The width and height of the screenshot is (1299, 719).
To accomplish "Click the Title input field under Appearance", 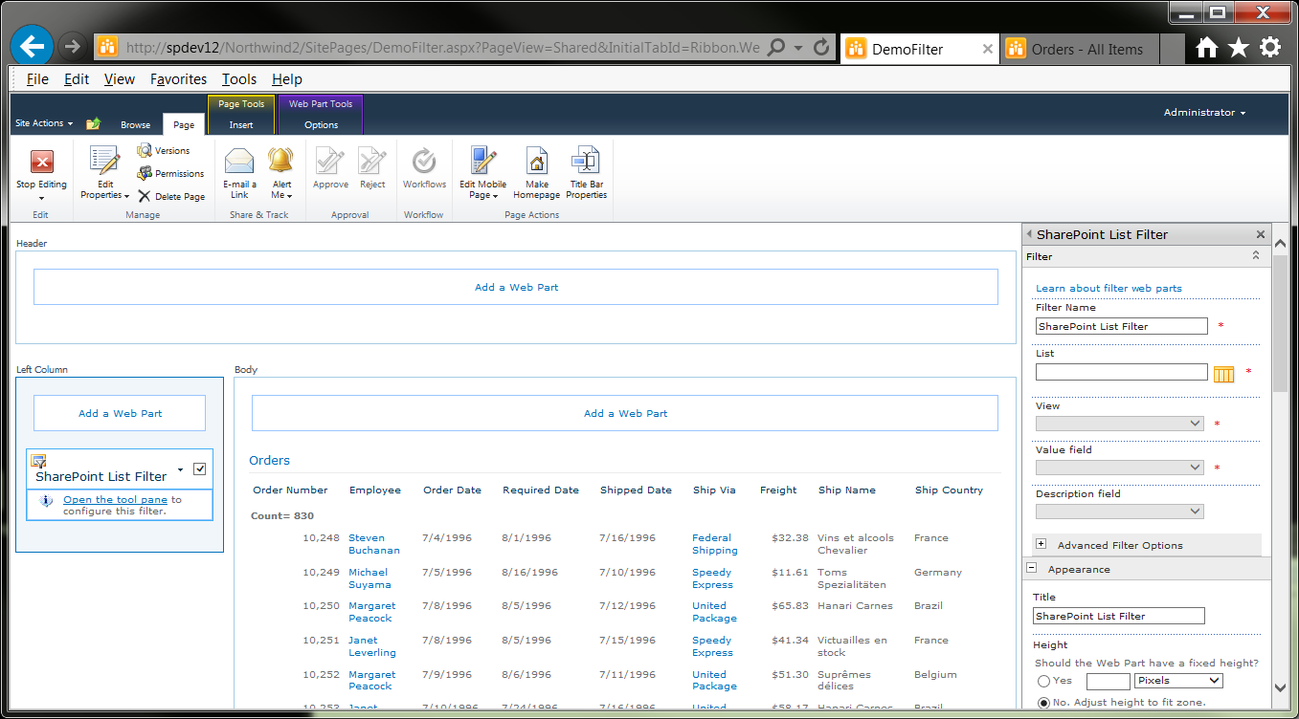I will tap(1120, 616).
